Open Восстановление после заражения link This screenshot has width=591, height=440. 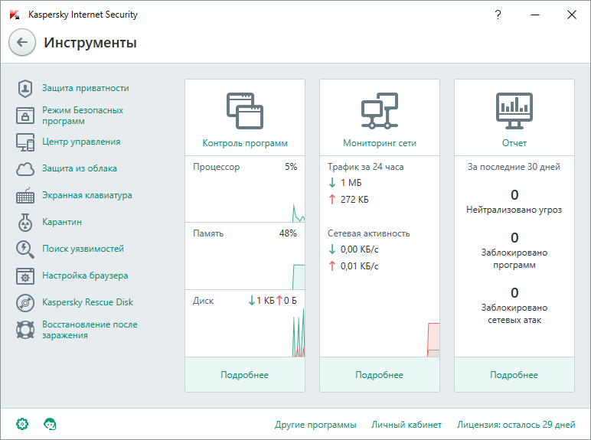(90, 330)
